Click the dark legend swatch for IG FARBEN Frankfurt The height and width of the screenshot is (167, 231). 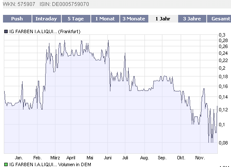(x=6, y=31)
